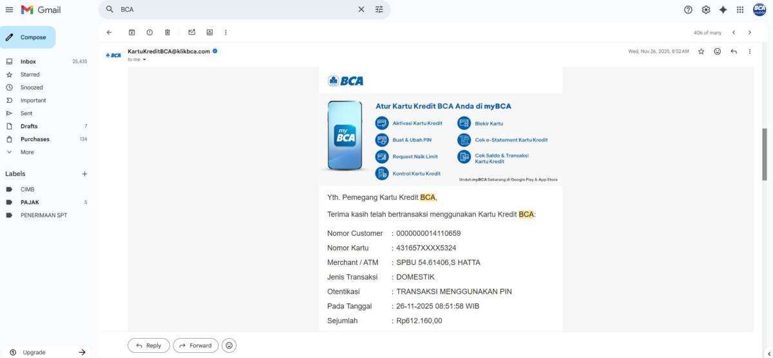
Task: Expand the 'to me' recipient details
Action: tap(144, 60)
